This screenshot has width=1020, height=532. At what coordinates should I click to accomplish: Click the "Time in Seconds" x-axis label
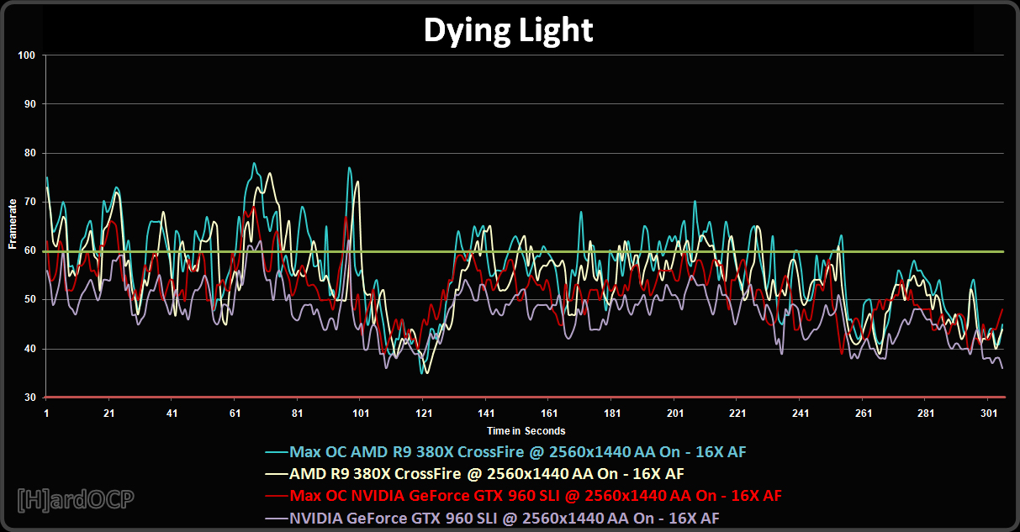point(525,431)
